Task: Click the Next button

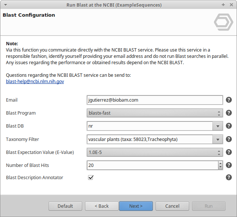Action: 136,206
